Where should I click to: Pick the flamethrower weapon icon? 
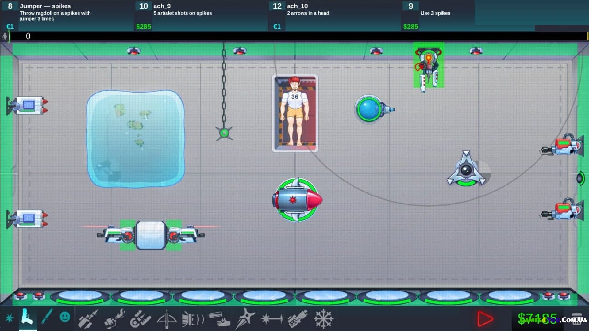pos(114,319)
